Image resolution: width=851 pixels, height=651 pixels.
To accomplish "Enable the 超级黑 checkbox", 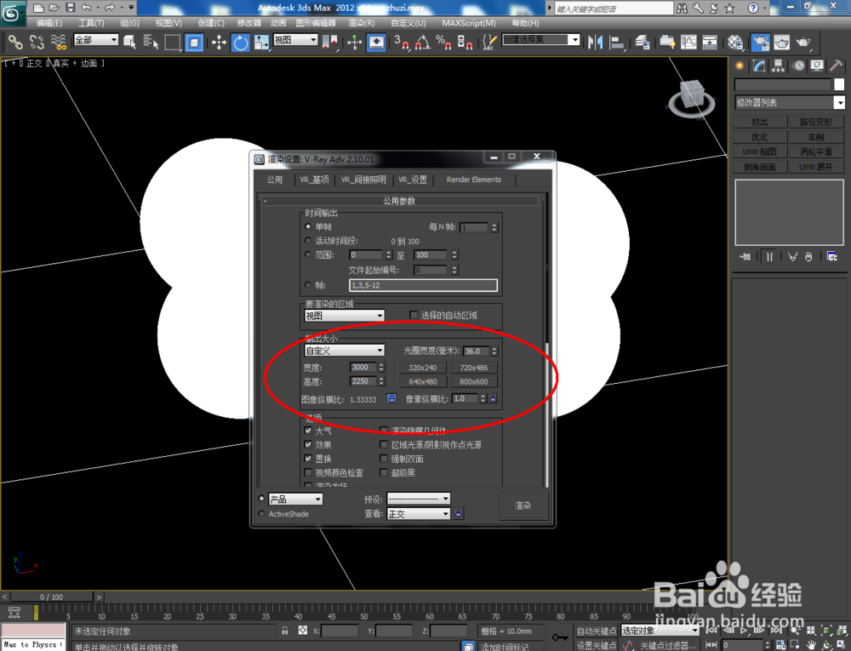I will [x=385, y=472].
